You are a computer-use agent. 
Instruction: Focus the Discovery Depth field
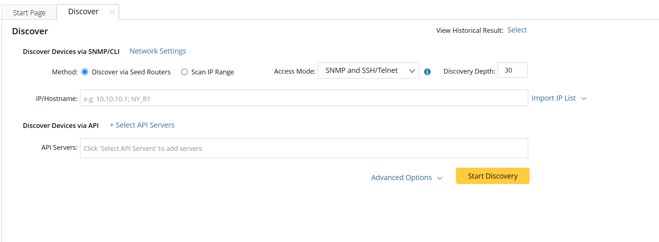pos(512,70)
